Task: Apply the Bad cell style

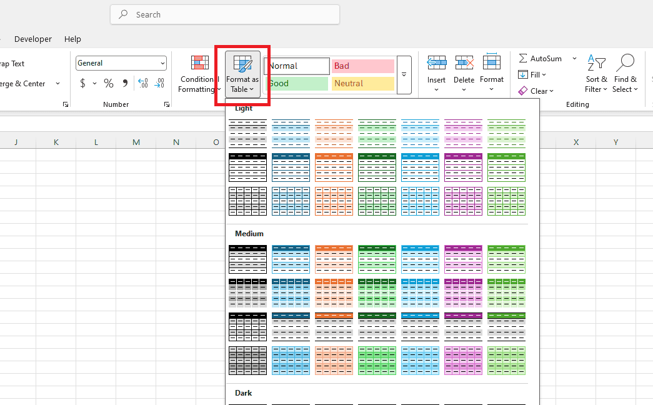Action: tap(362, 66)
